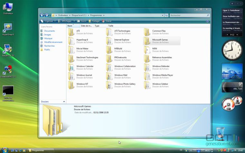Viewport: 245px width, 153px height.
Task: Expand the arrow after Ordinateur in the address bar
Action: [70, 15]
